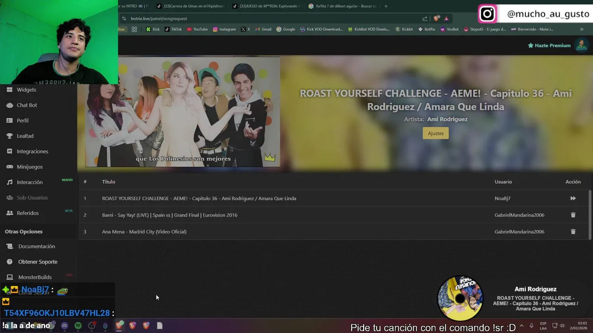593x333 pixels.
Task: Skip the currently playing ROAST YOURSELF CHALLENGE song
Action: 573,198
